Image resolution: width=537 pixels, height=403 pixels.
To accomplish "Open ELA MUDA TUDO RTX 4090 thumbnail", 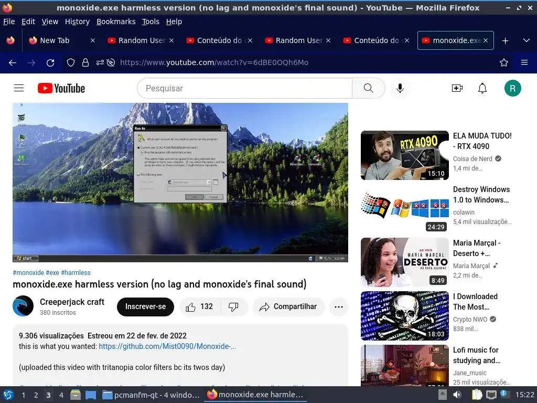I will point(404,155).
